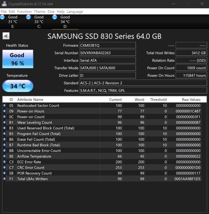The width and height of the screenshot is (209, 214).
Task: Click the Total Host Writes value 3412 GB
Action: coord(191,53)
